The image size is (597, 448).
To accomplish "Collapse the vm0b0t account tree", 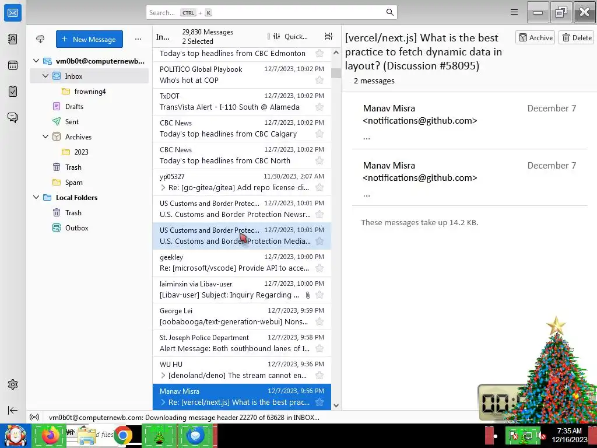I will pos(36,61).
